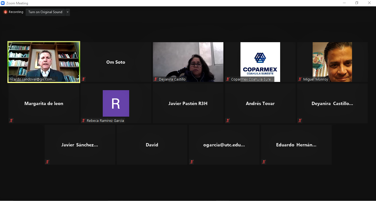376x201 pixels.
Task: Click muted mic icon on Om Soto tile
Action: 83,79
